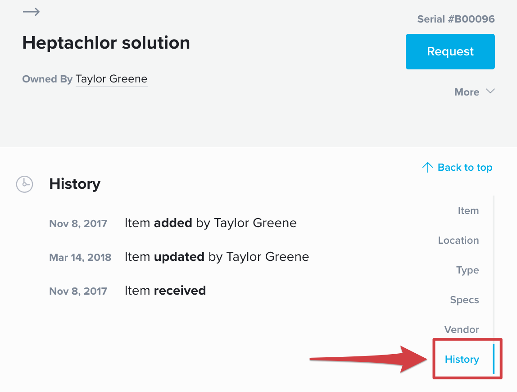Click the Item added by Taylor Greene entry
The width and height of the screenshot is (517, 392).
[210, 223]
